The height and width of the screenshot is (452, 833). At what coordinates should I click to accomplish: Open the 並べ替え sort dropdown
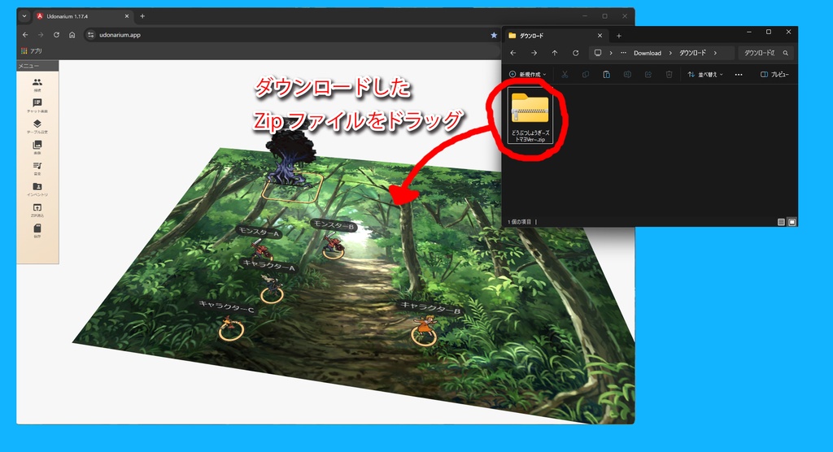(x=705, y=74)
